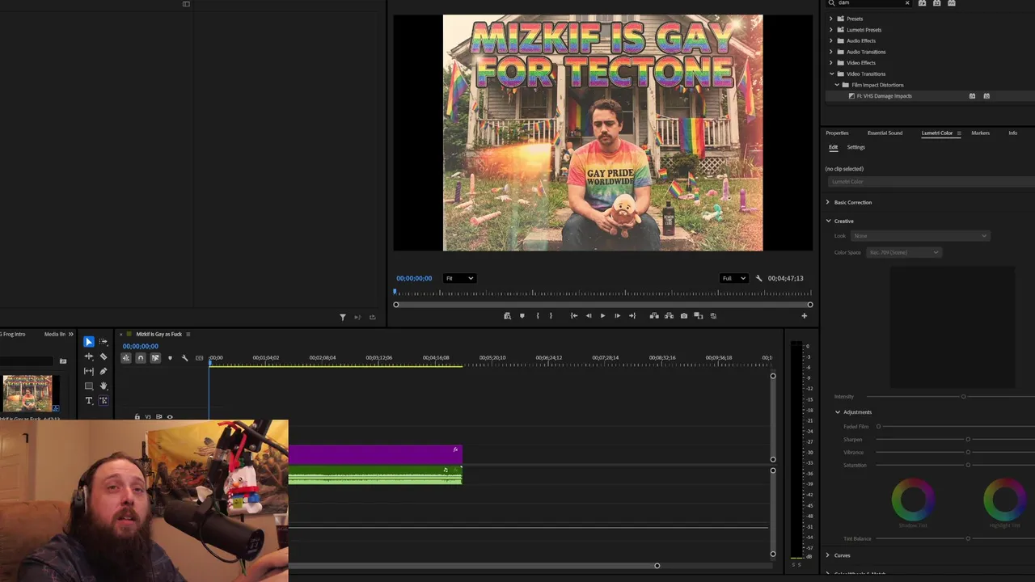This screenshot has height=582, width=1035.
Task: Expand the Lumetri Presets folder
Action: (x=831, y=30)
